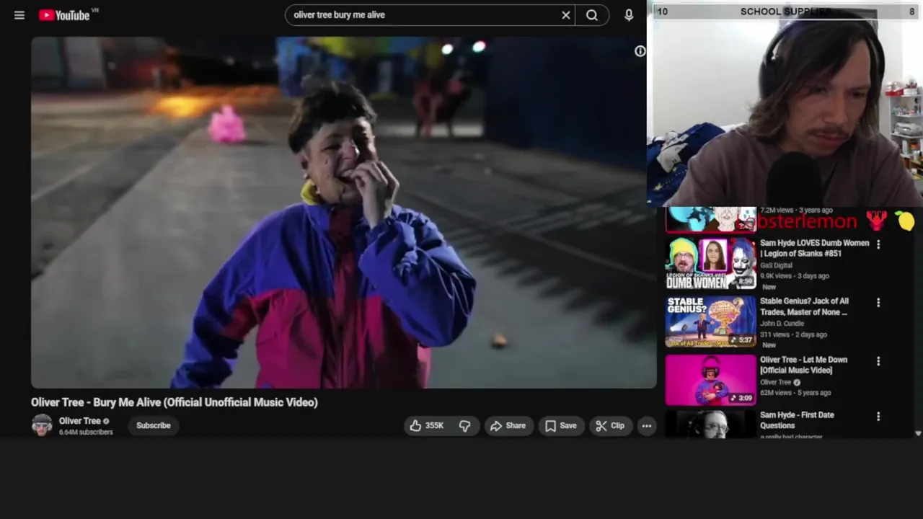Viewport: 923px width, 519px height.
Task: Click title 'Stable Genius? Jack of All Trades'
Action: [805, 307]
